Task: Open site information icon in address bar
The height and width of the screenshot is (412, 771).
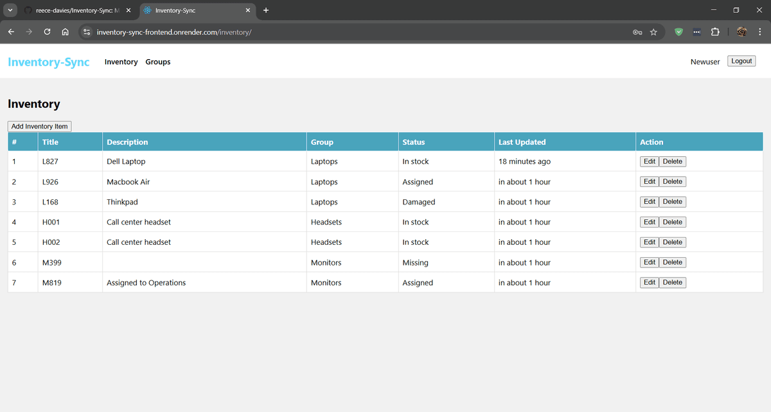Action: click(x=87, y=32)
